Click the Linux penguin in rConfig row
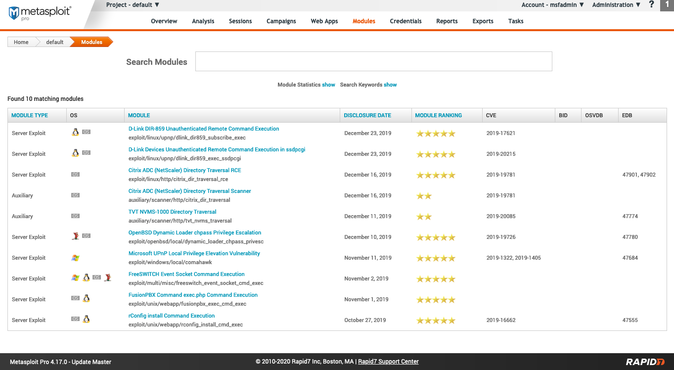This screenshot has height=370, width=674. tap(86, 319)
